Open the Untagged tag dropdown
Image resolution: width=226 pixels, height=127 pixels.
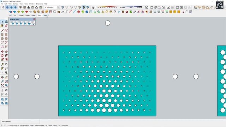[52, 7]
